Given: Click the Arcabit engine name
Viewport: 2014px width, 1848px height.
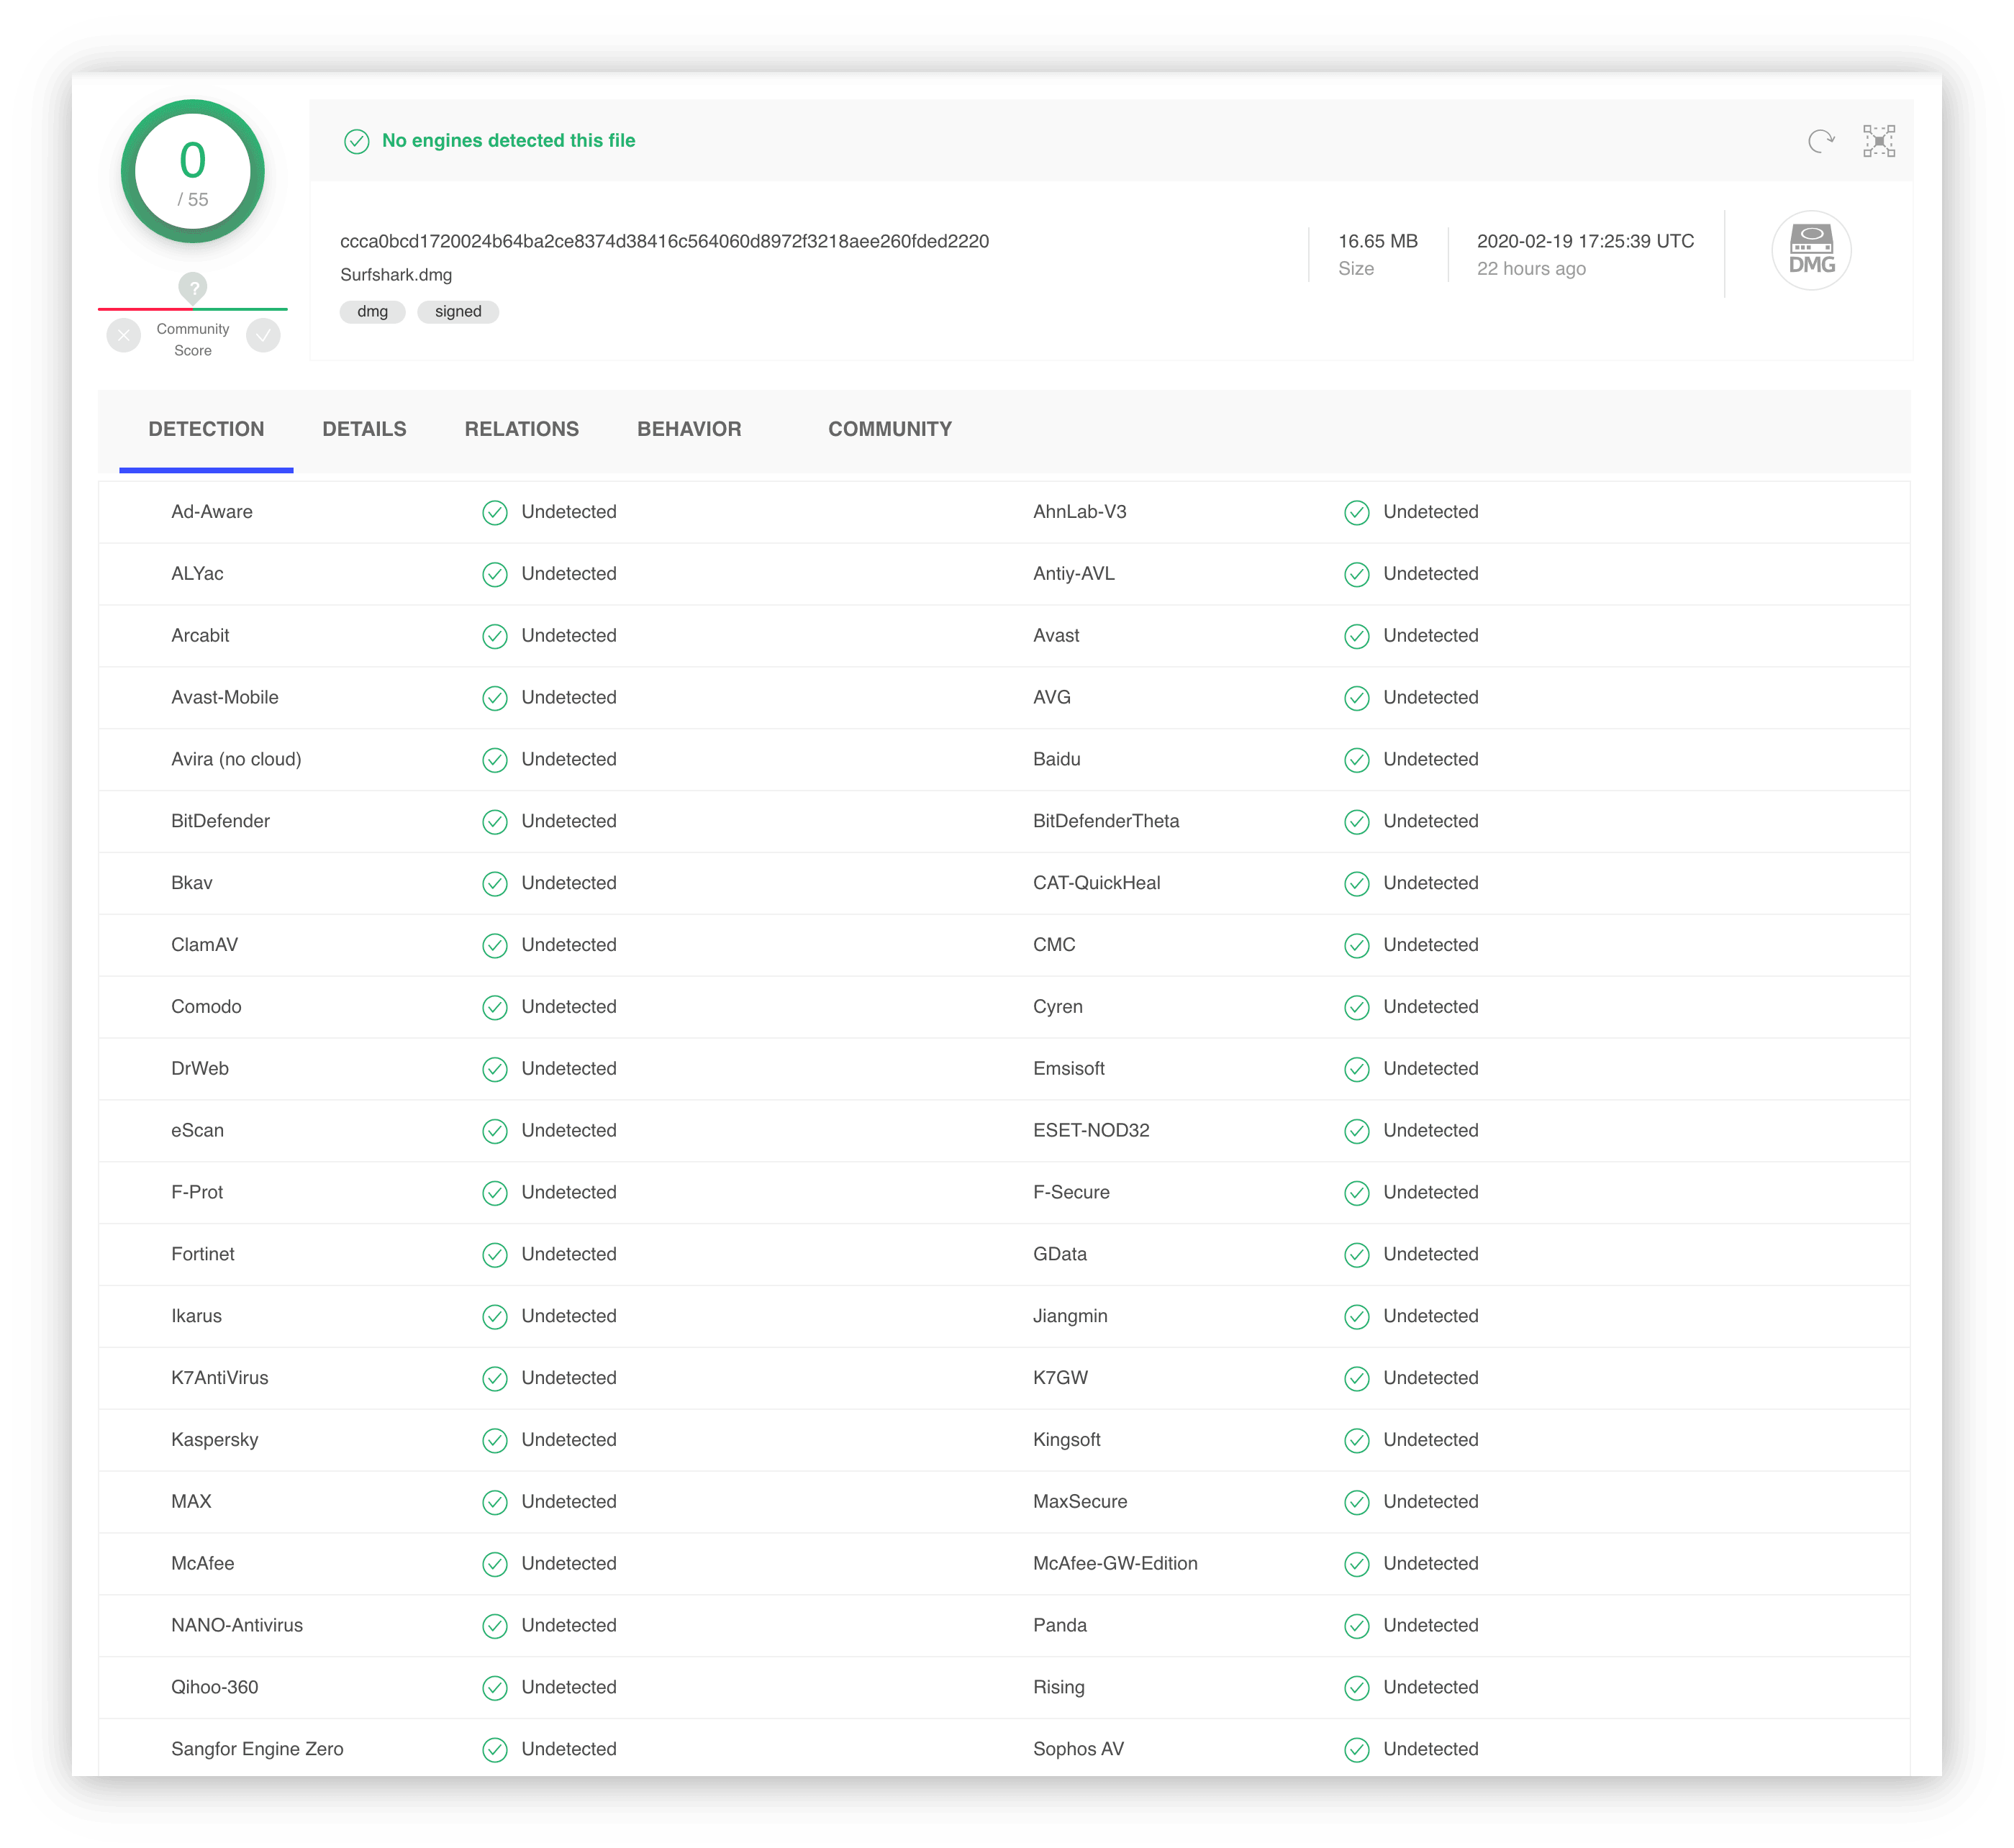Looking at the screenshot, I should coord(200,636).
